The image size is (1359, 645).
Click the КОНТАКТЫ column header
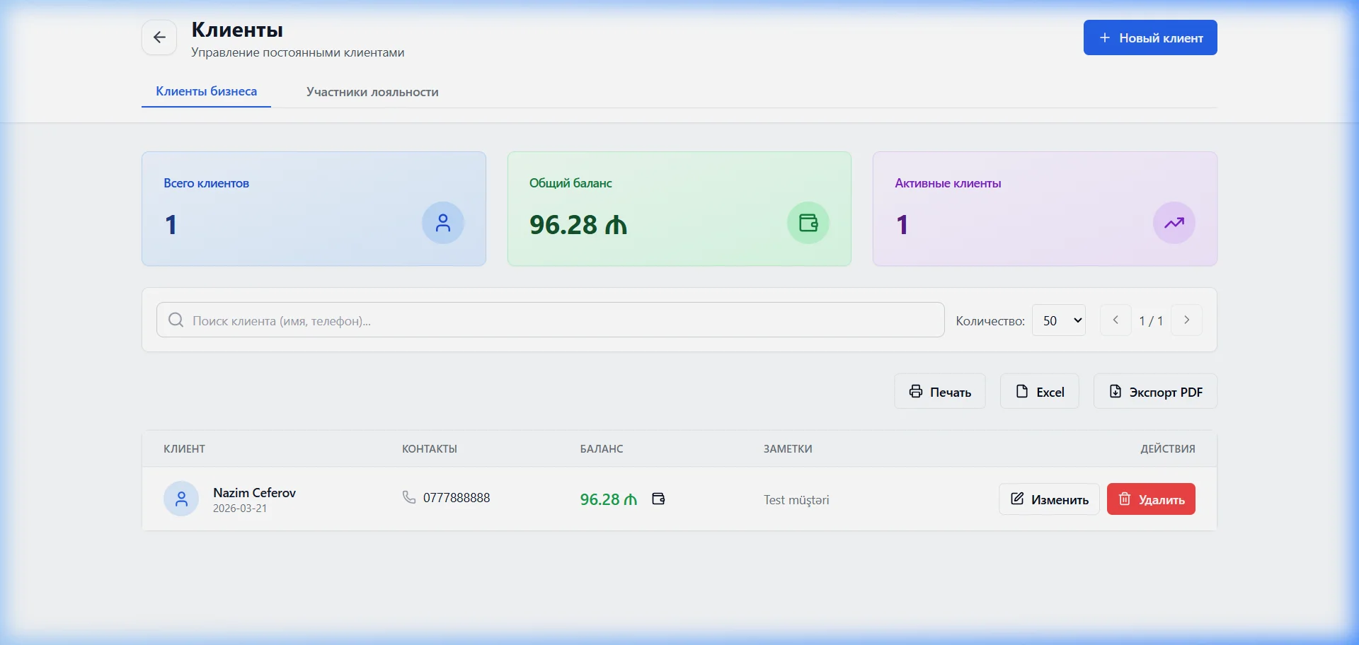click(x=430, y=448)
